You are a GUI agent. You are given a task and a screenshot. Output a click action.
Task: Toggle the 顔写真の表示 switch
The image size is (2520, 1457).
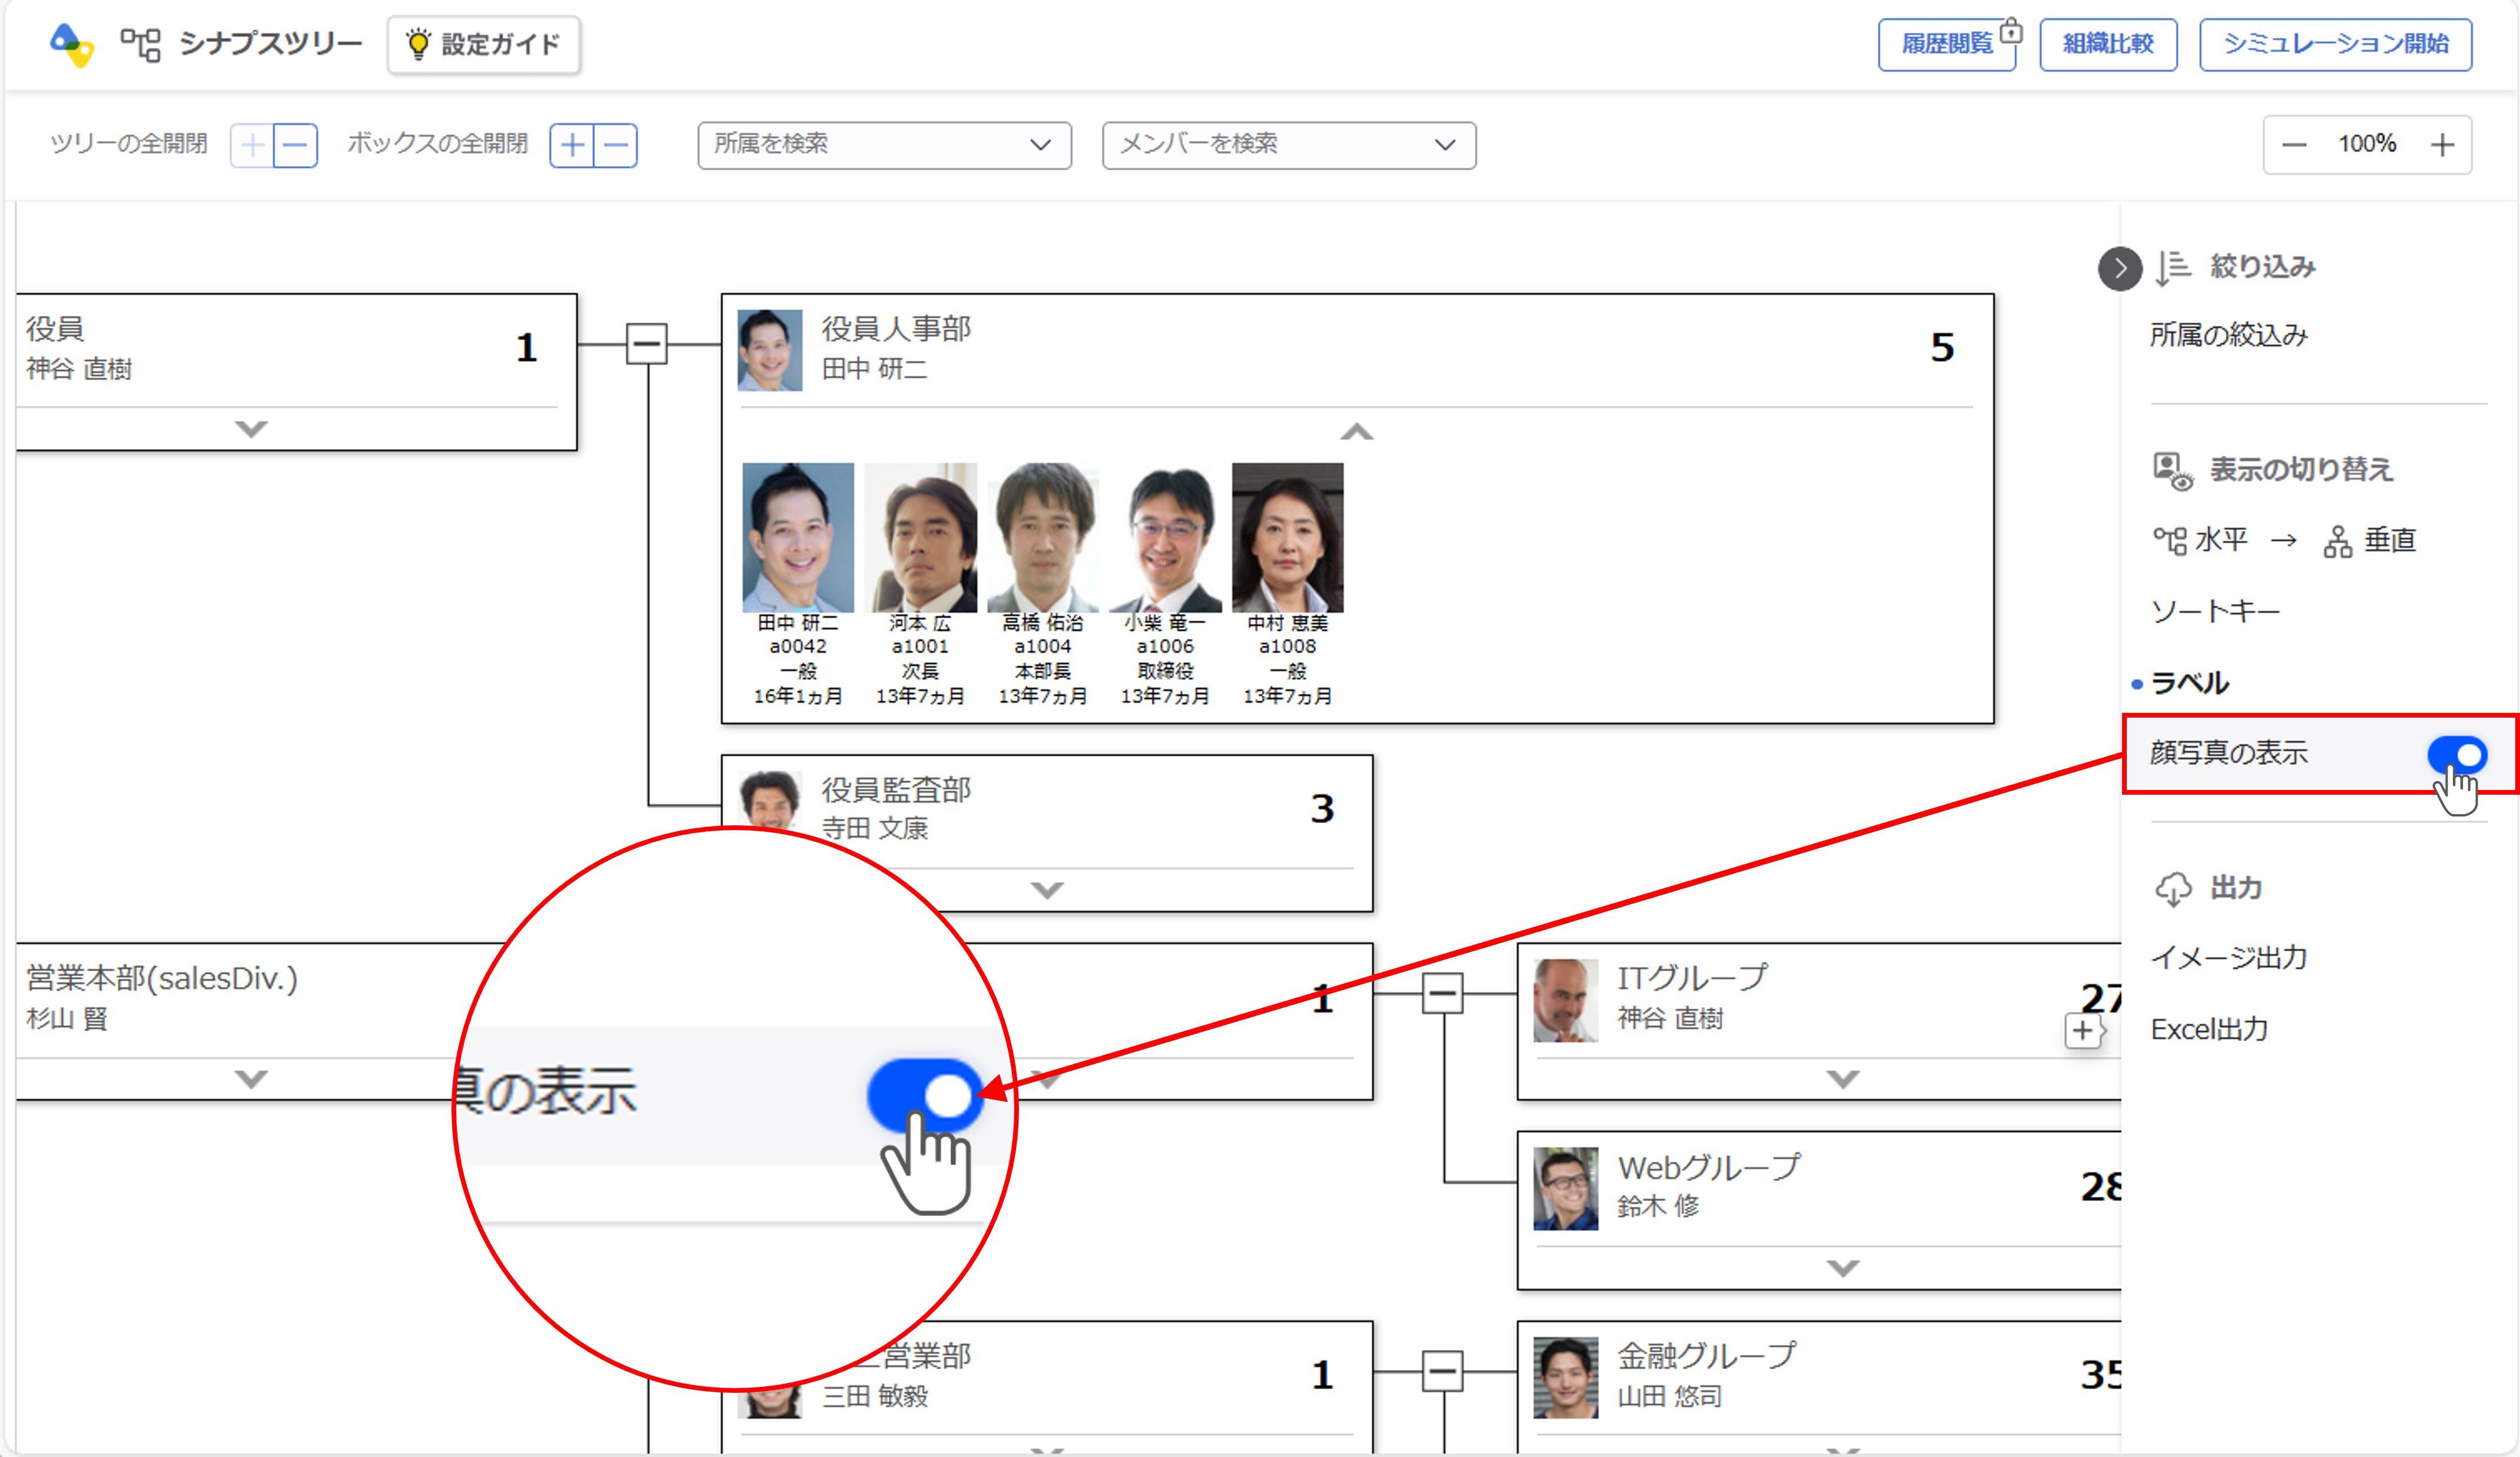(2456, 754)
